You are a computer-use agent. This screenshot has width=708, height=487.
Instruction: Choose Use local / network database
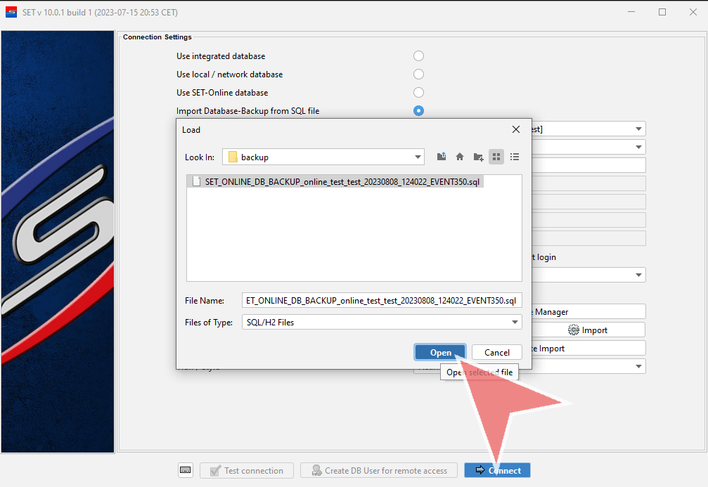[x=418, y=74]
